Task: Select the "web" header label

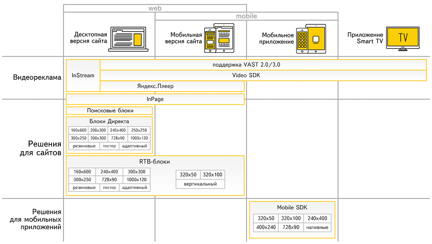Action: pyautogui.click(x=155, y=8)
